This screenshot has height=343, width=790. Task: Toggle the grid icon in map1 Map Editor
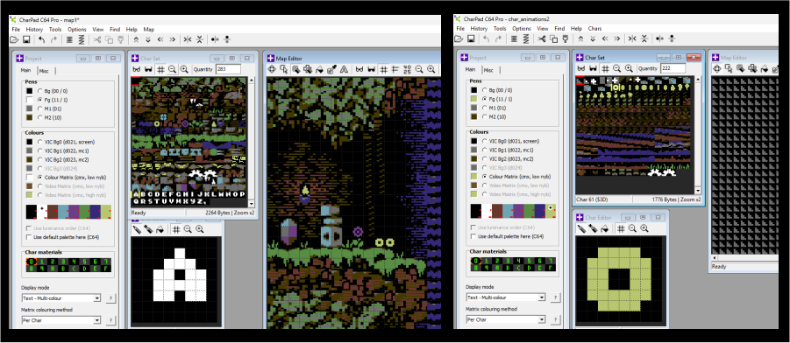(383, 69)
